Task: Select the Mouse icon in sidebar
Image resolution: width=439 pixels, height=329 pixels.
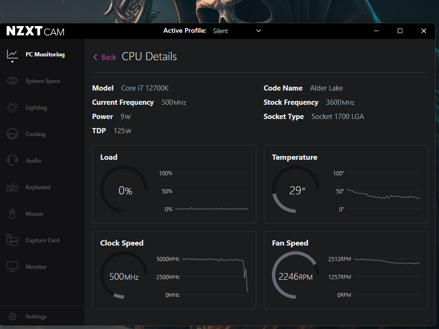Action: pyautogui.click(x=12, y=214)
